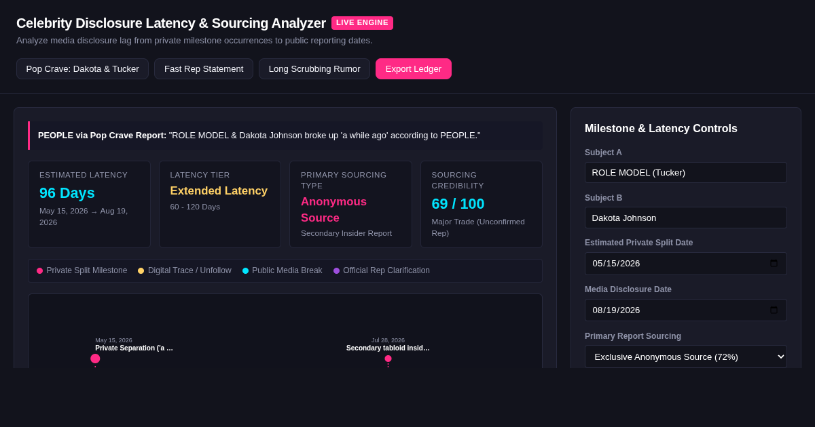Click the Public Media Break legend dot

click(x=245, y=270)
